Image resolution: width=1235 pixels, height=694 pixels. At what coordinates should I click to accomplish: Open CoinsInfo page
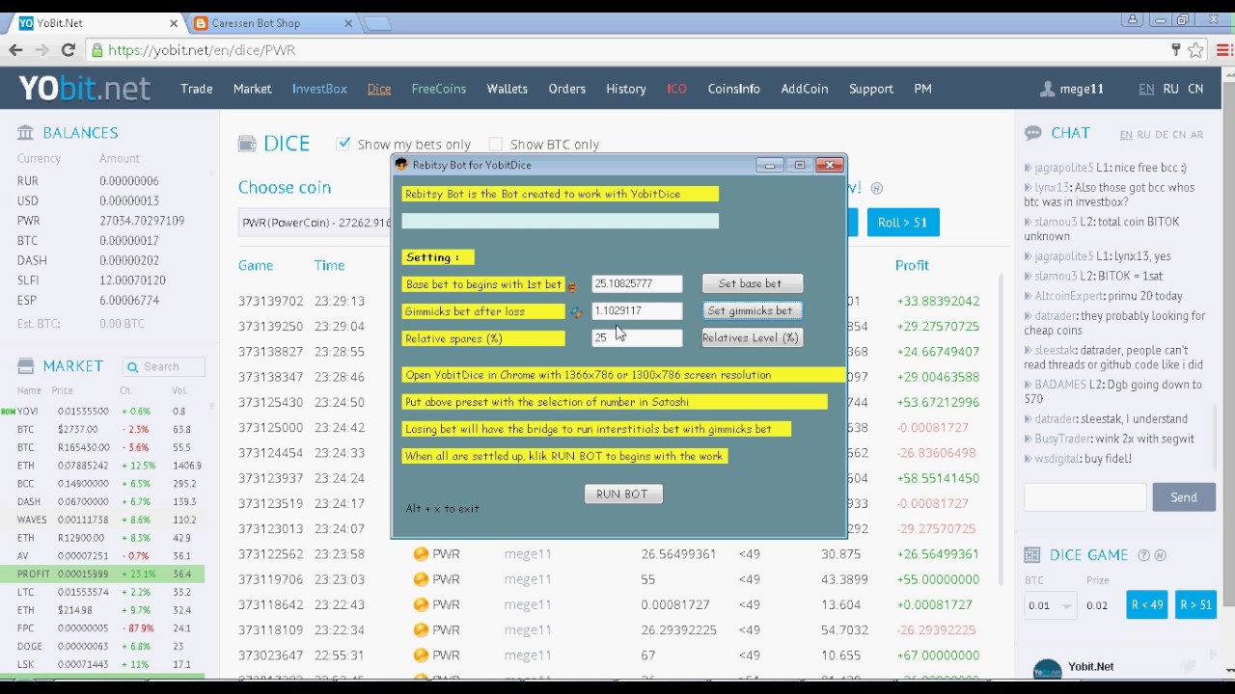point(734,89)
